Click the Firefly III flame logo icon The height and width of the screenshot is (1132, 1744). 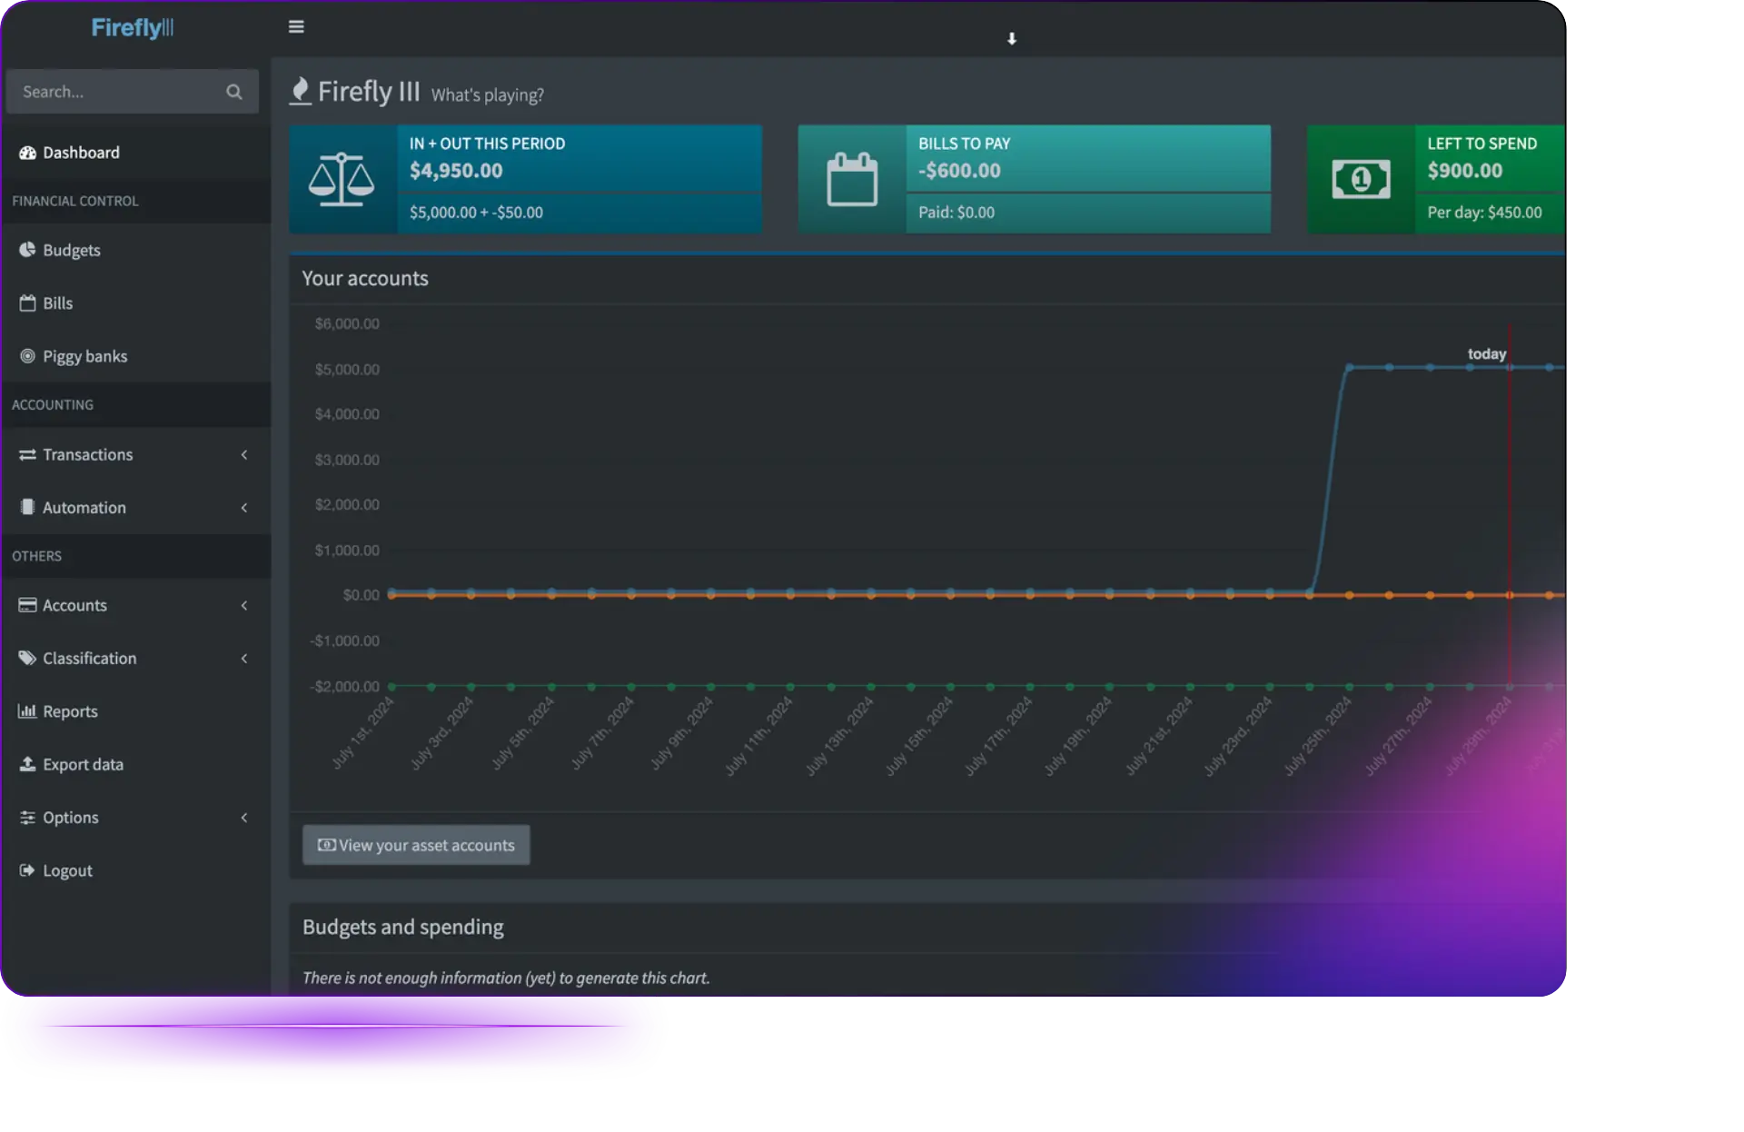coord(300,91)
